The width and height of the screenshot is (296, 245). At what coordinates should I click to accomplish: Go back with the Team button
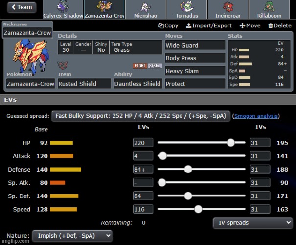tap(21, 7)
